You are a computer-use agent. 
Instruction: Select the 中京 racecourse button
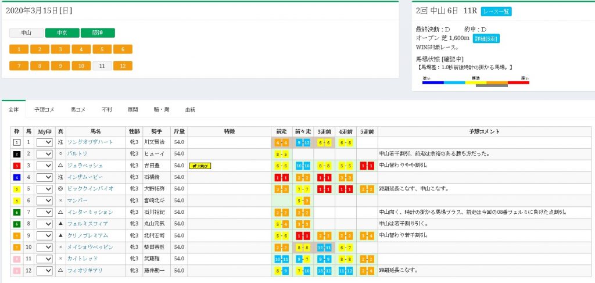click(x=62, y=33)
